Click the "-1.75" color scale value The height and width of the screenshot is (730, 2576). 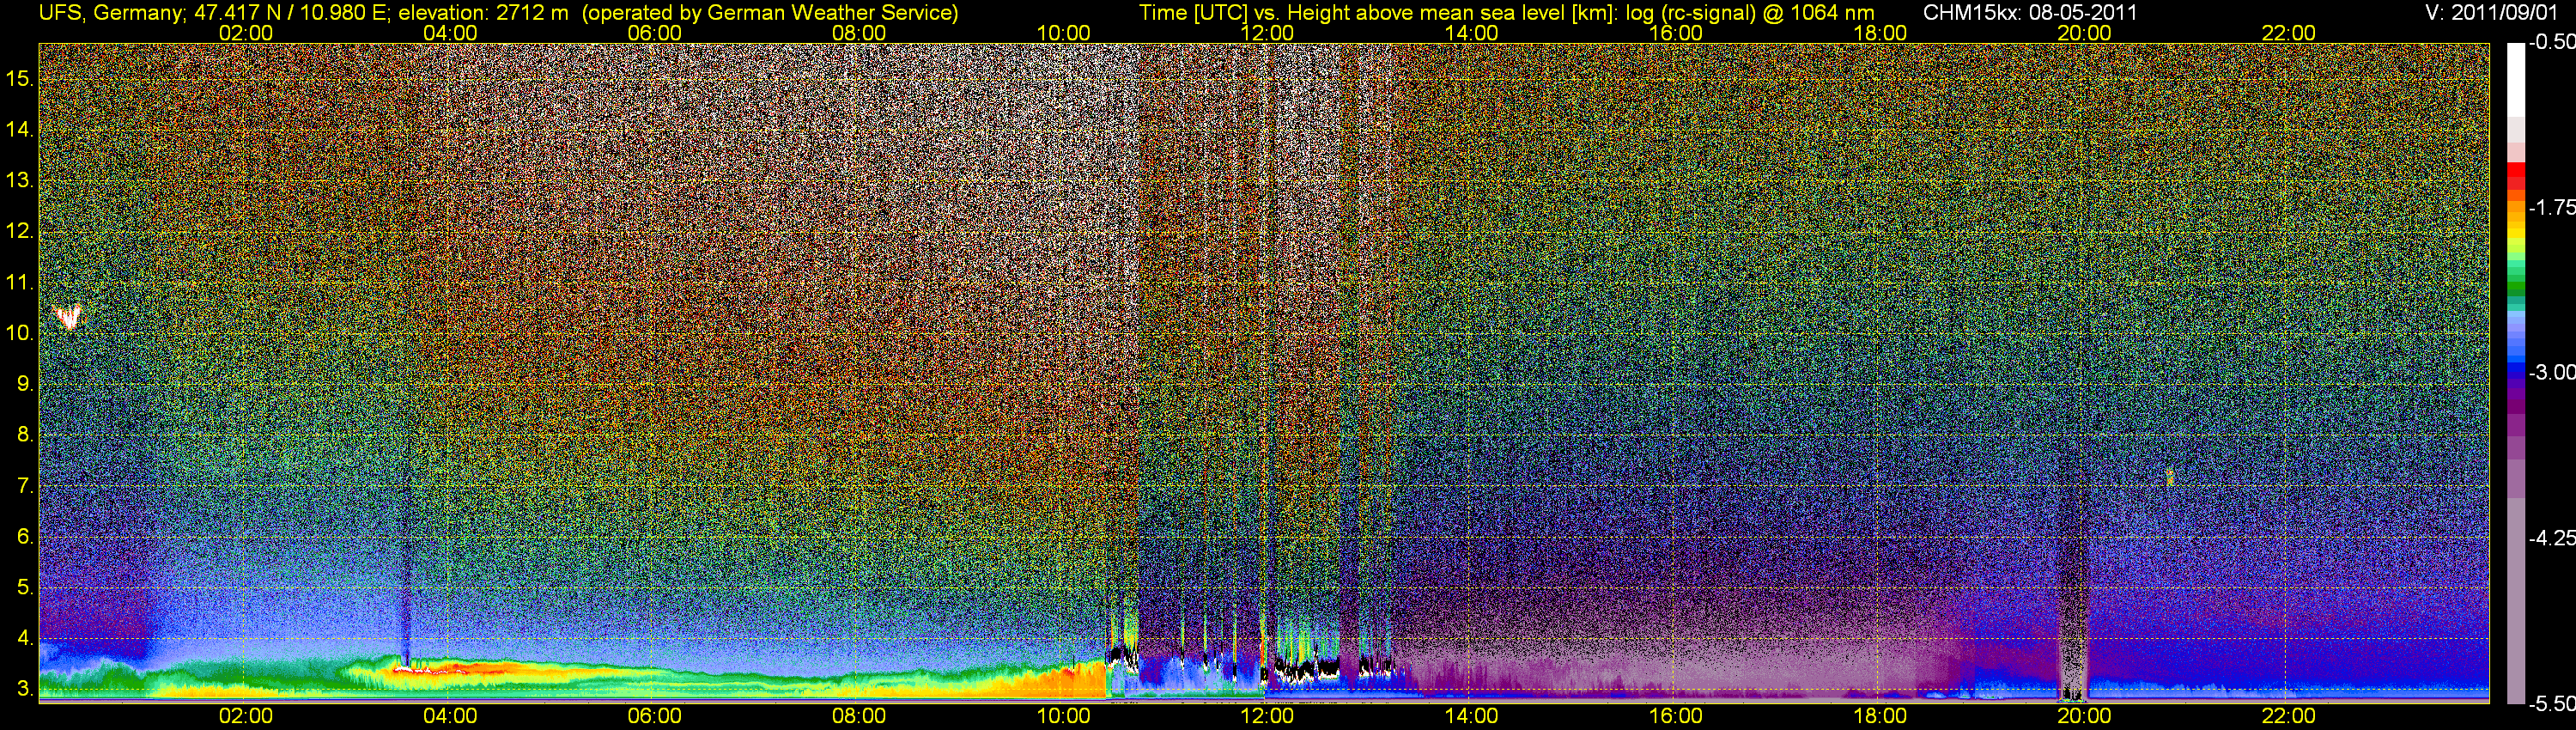(2551, 207)
